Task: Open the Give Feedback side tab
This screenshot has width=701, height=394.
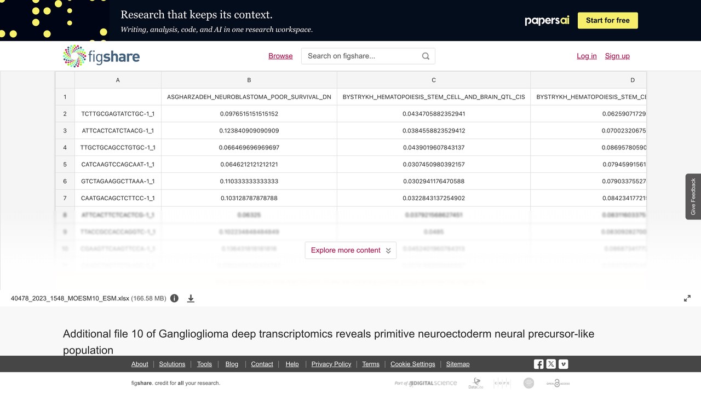Action: (x=693, y=196)
